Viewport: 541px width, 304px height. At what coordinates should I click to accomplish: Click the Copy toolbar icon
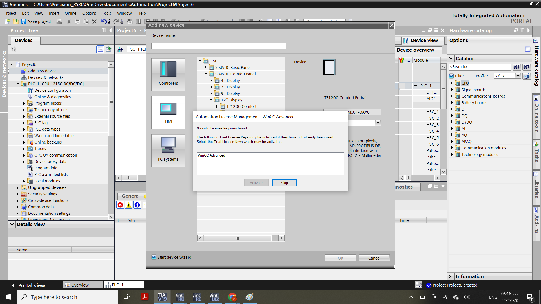[77, 21]
